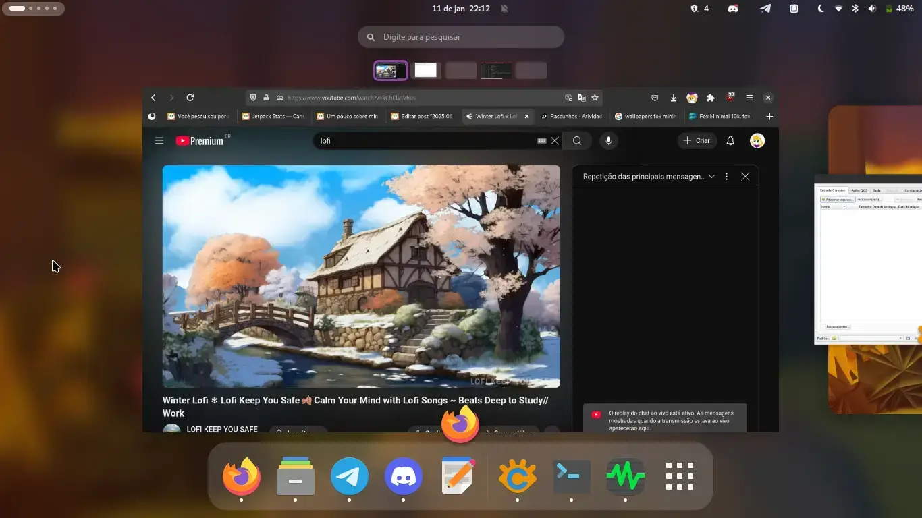The image size is (922, 518).
Task: Open the Pocket save icon in Firefox toolbar
Action: (x=655, y=98)
